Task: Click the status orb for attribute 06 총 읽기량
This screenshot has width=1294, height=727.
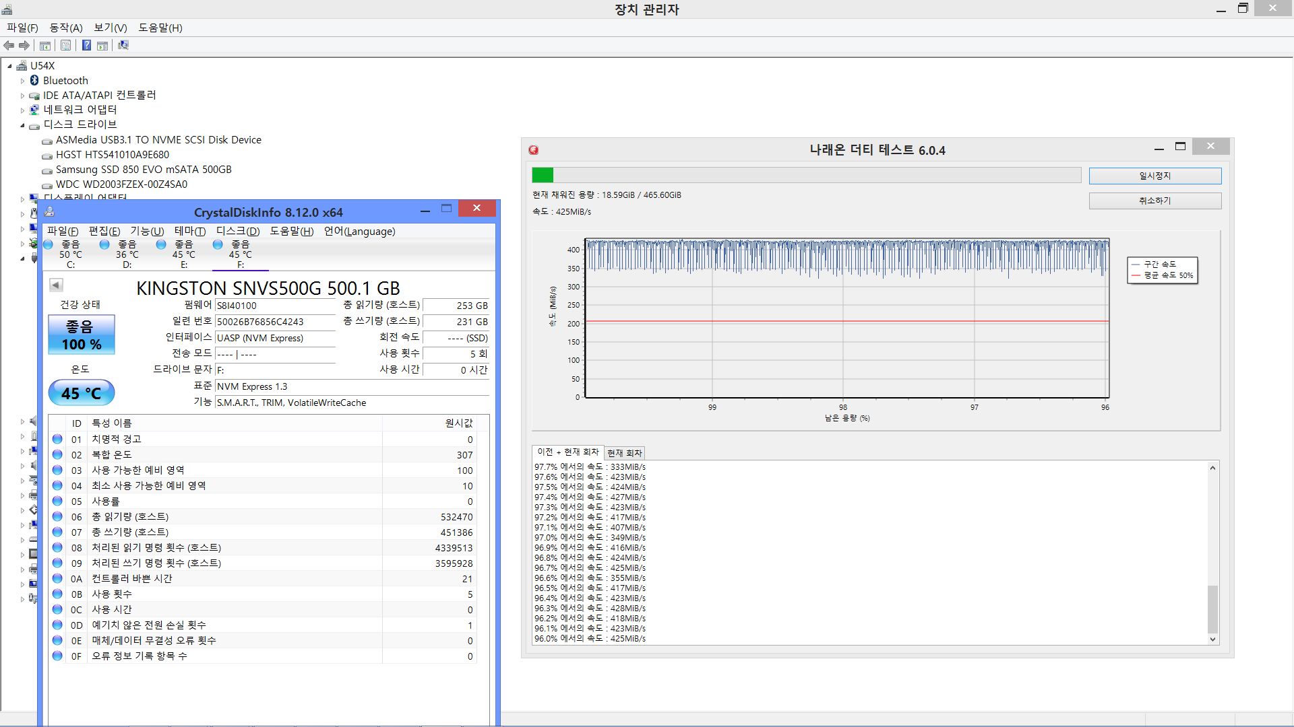Action: [x=57, y=516]
